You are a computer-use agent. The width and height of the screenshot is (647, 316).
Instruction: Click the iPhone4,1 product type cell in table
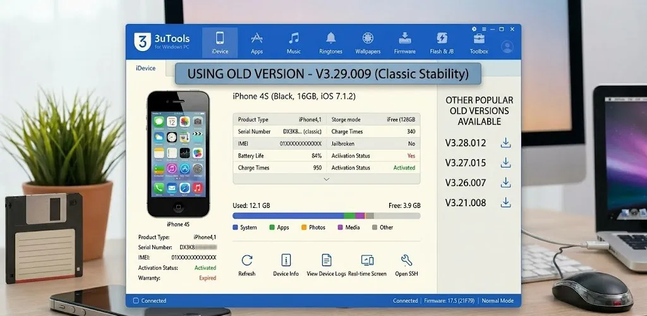[x=310, y=119]
